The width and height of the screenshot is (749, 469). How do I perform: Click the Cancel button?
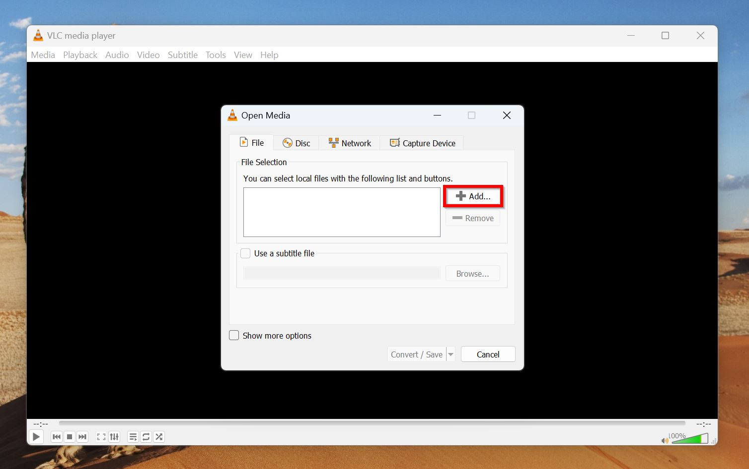(x=488, y=354)
